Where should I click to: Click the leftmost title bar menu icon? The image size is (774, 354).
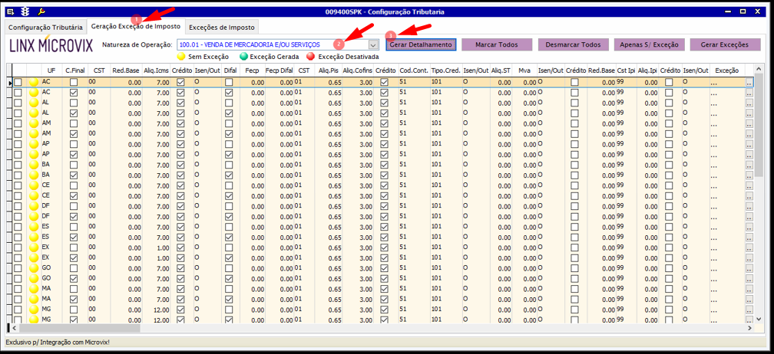(12, 12)
